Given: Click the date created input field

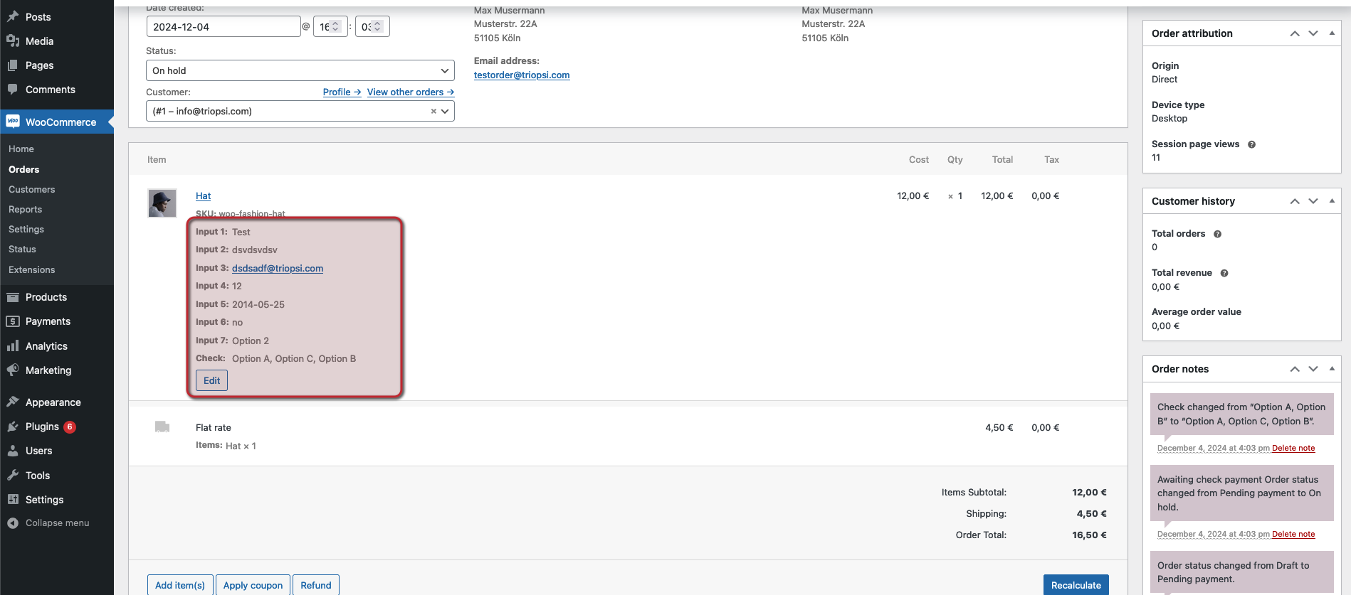Looking at the screenshot, I should pos(224,27).
